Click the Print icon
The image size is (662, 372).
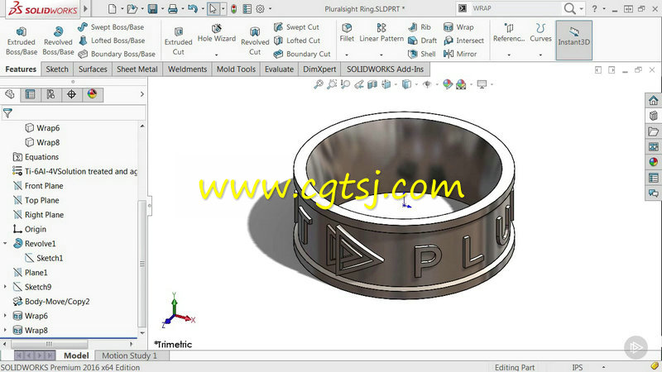tap(173, 8)
